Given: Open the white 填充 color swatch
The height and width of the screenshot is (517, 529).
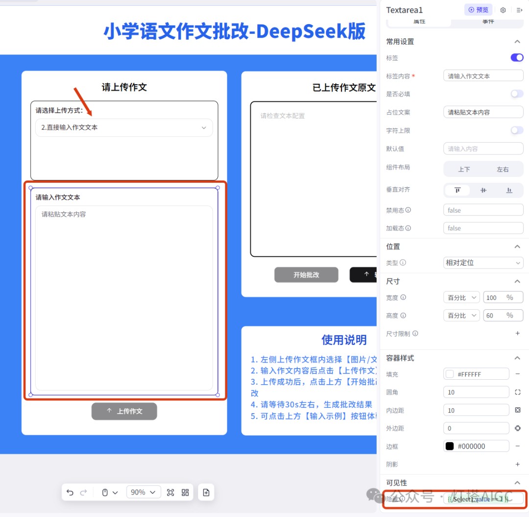Looking at the screenshot, I should pos(450,374).
